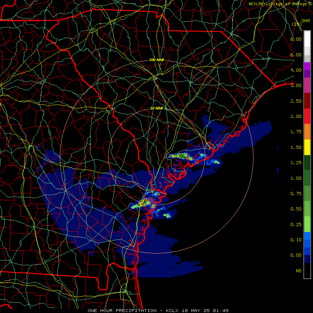The height and width of the screenshot is (313, 313).
Task: Click the '6.00' legend value
Action: 296,55
